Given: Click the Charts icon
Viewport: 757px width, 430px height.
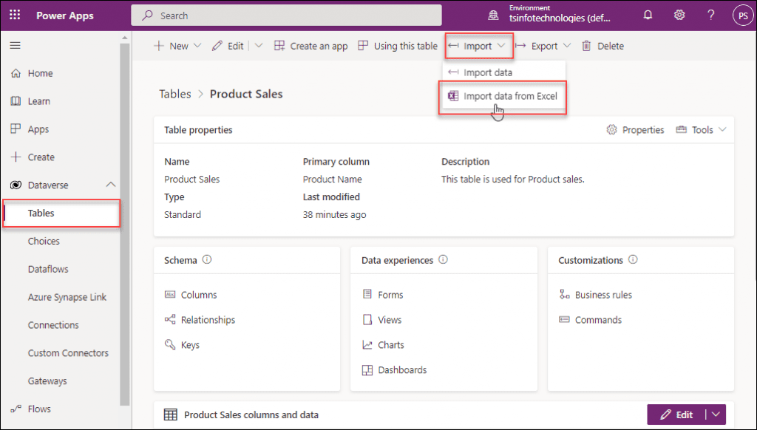Looking at the screenshot, I should pos(367,344).
